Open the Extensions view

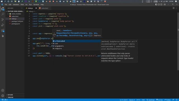coord(3,31)
